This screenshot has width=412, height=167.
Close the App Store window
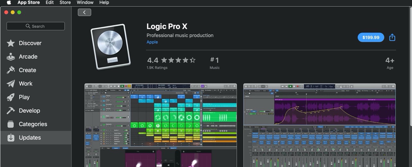(6, 12)
